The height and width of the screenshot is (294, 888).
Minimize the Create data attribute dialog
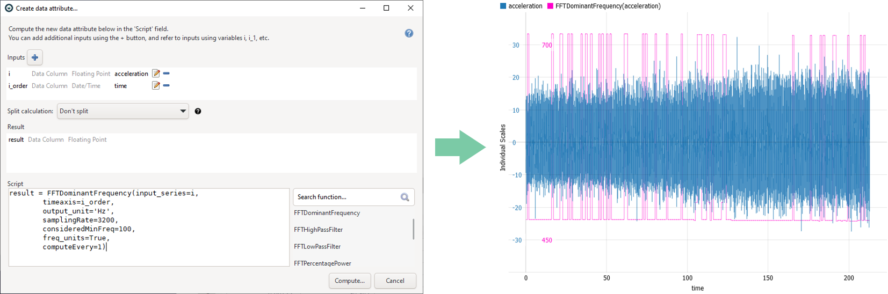pos(363,8)
